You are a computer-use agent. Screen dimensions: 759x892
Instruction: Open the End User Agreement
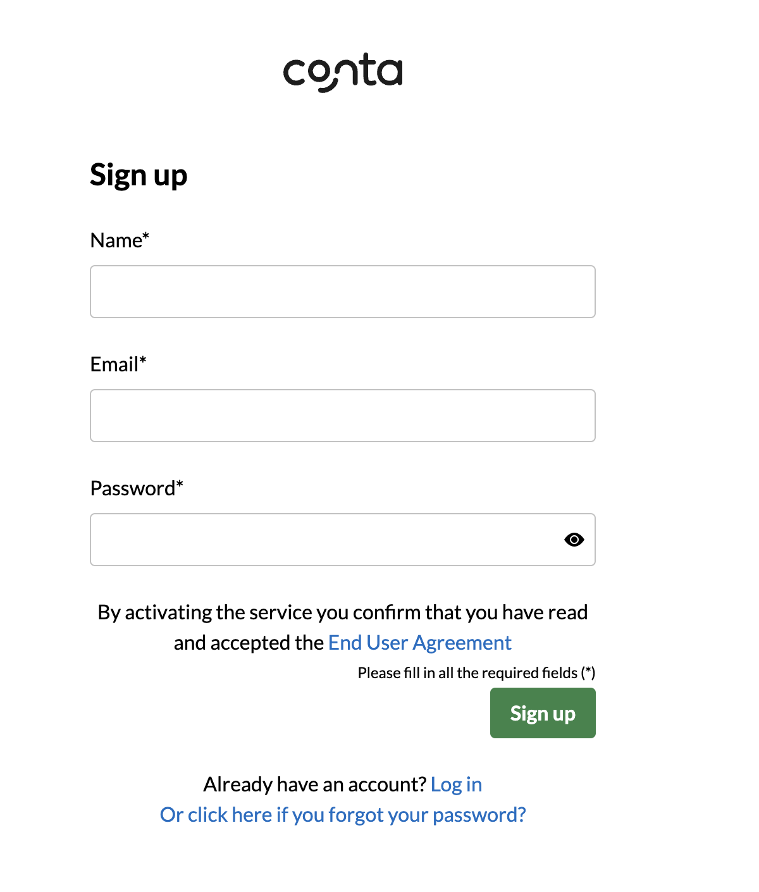point(419,642)
